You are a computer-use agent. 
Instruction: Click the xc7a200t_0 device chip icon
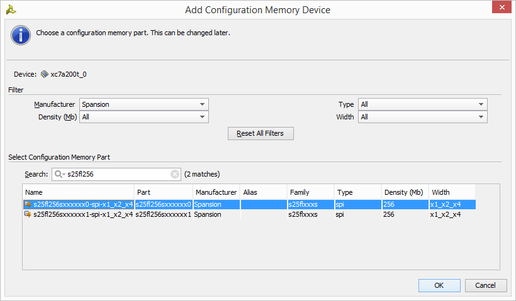click(45, 74)
